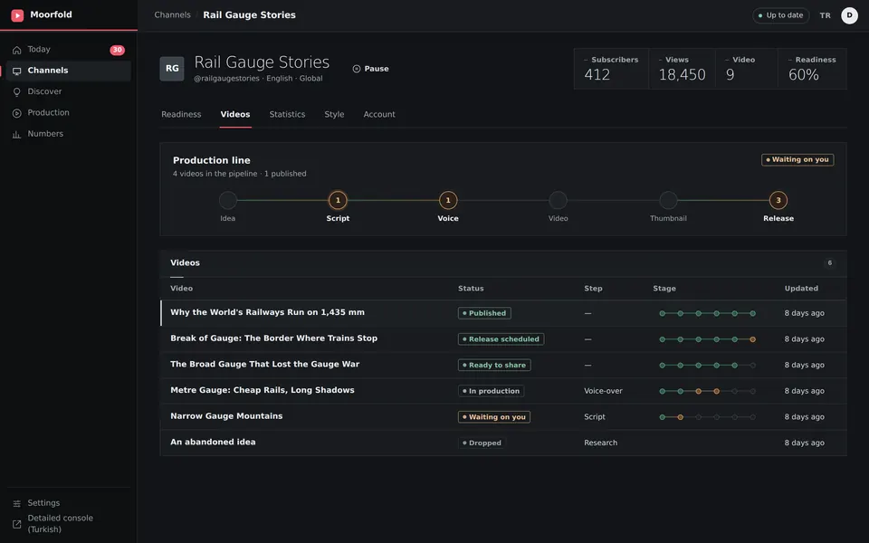The width and height of the screenshot is (869, 543).
Task: Open Discover via the lightbulb icon
Action: point(16,92)
